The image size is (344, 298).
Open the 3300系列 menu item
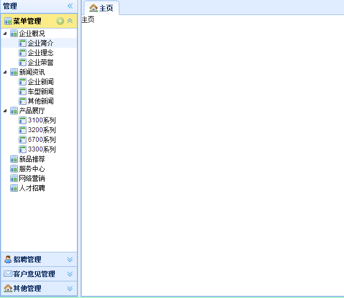pyautogui.click(x=42, y=149)
